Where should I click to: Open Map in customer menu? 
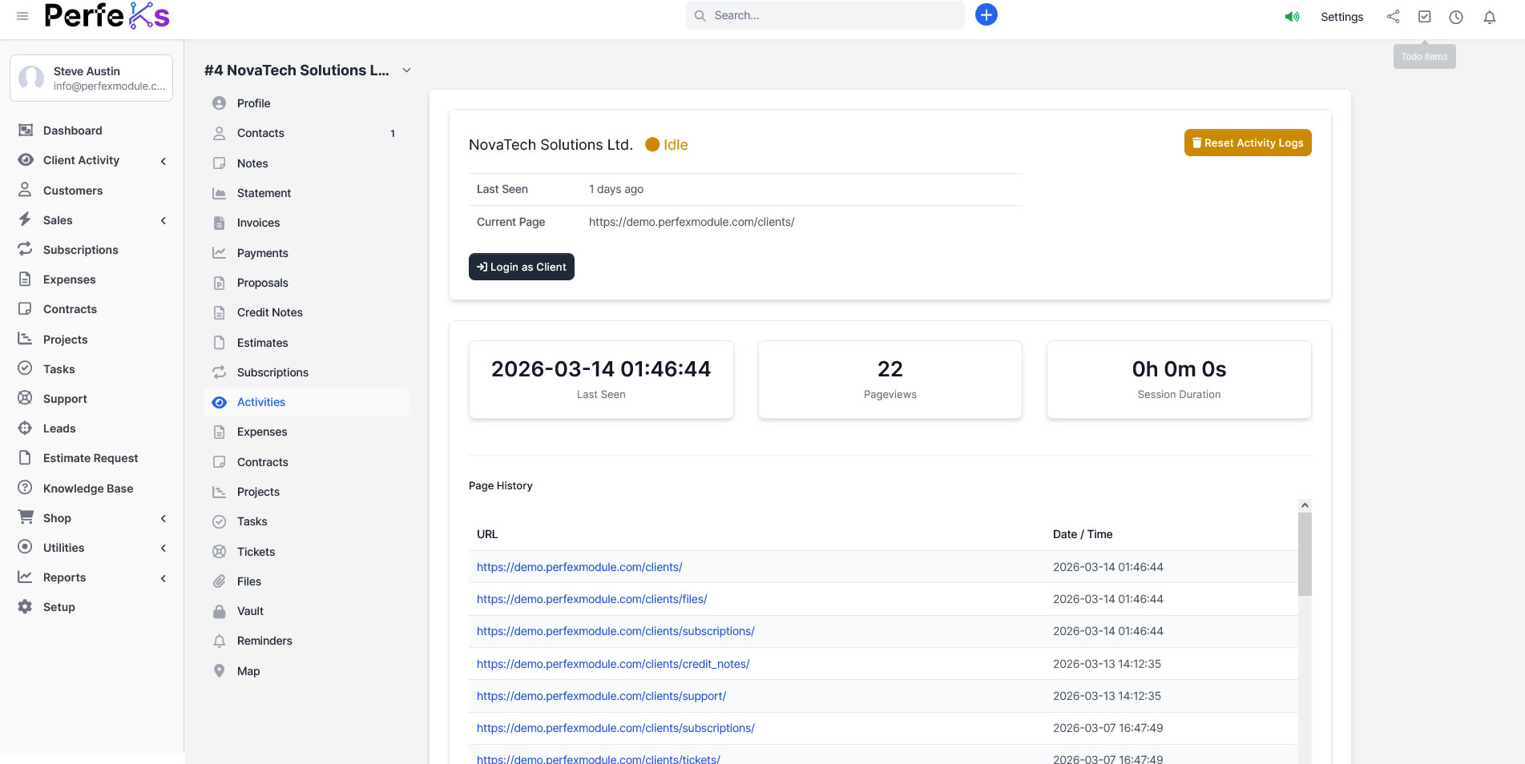pyautogui.click(x=248, y=671)
